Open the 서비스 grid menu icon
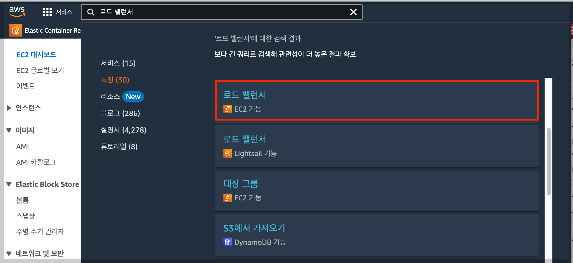 47,12
